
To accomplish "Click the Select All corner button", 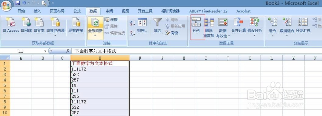I will [x=5, y=58].
